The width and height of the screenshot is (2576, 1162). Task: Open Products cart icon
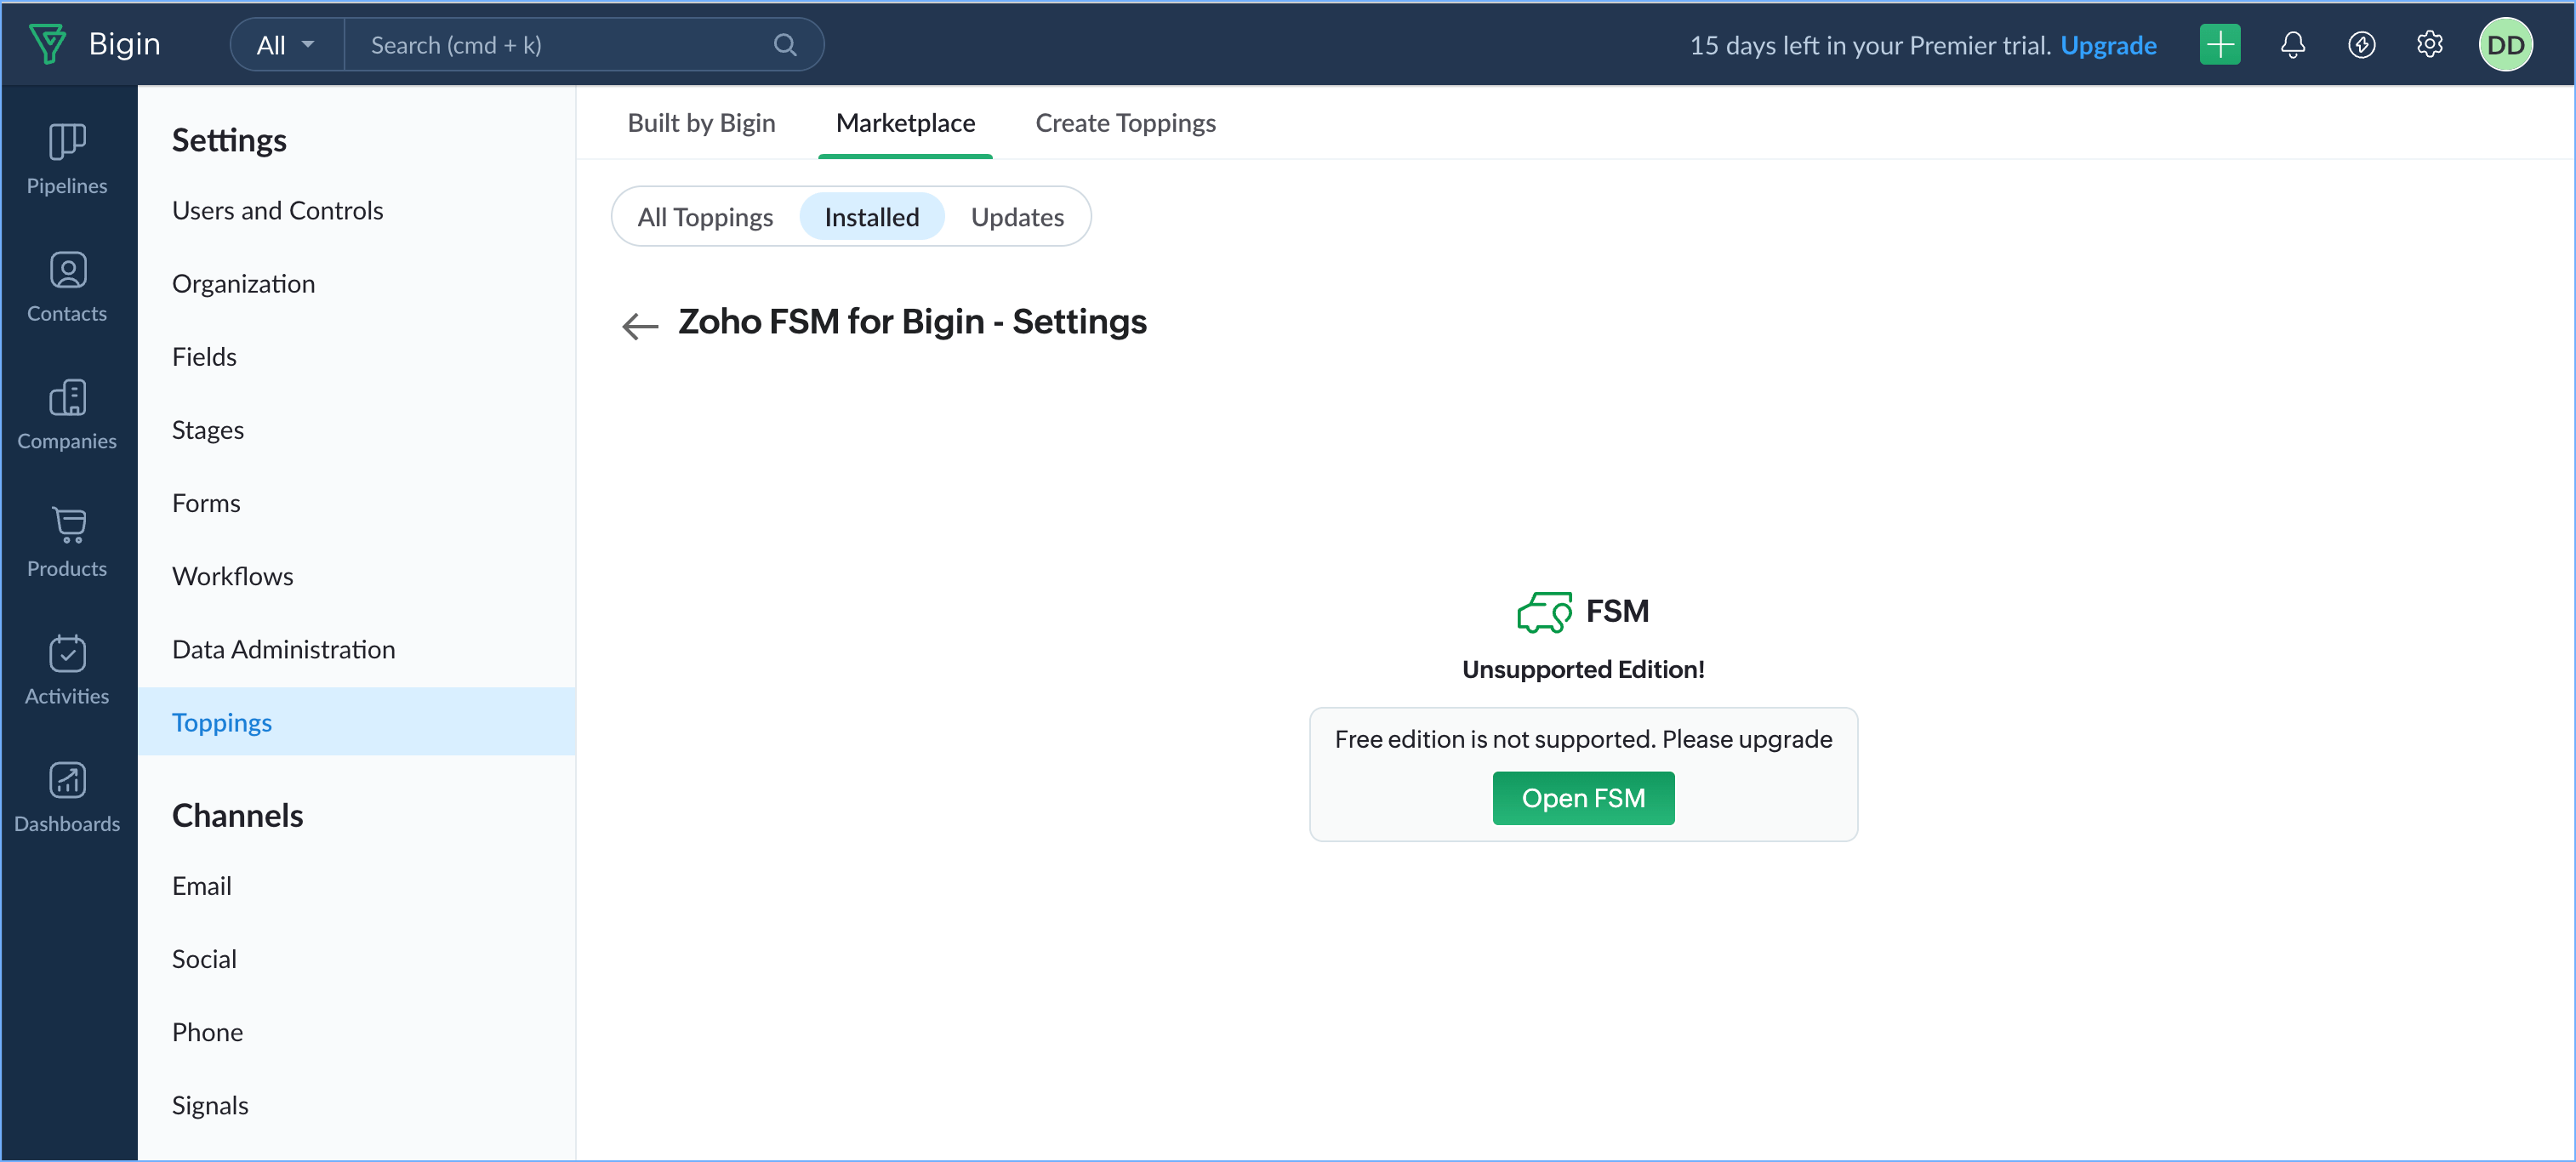67,525
